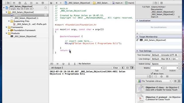Viewport: 184px width, 103px height.
Task: Open the Search navigator
Action: 20,3
